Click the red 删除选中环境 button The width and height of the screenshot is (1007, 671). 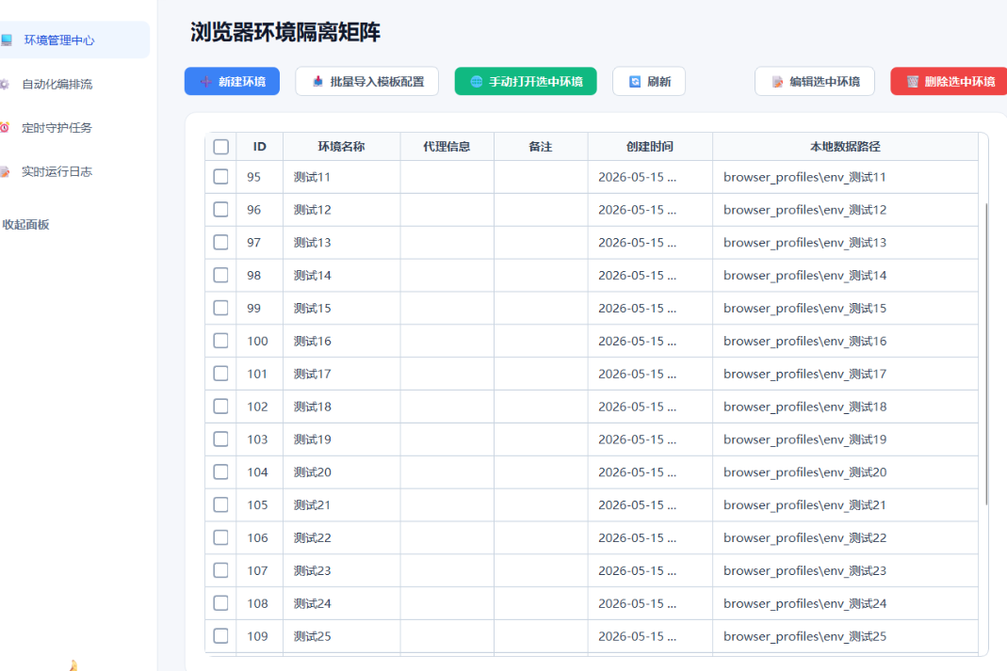coord(950,82)
